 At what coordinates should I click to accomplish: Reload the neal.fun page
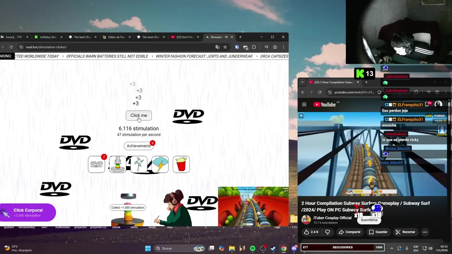pos(11,47)
